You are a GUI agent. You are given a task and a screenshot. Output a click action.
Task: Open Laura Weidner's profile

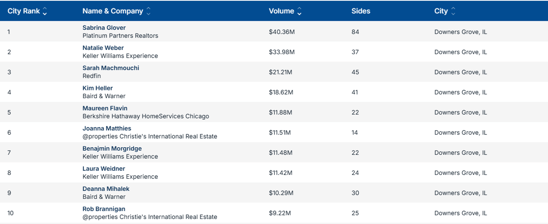104,169
